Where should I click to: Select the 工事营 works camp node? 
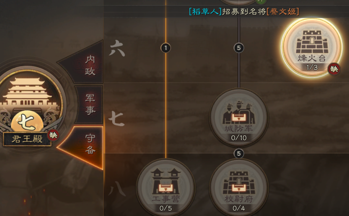[x=166, y=188]
